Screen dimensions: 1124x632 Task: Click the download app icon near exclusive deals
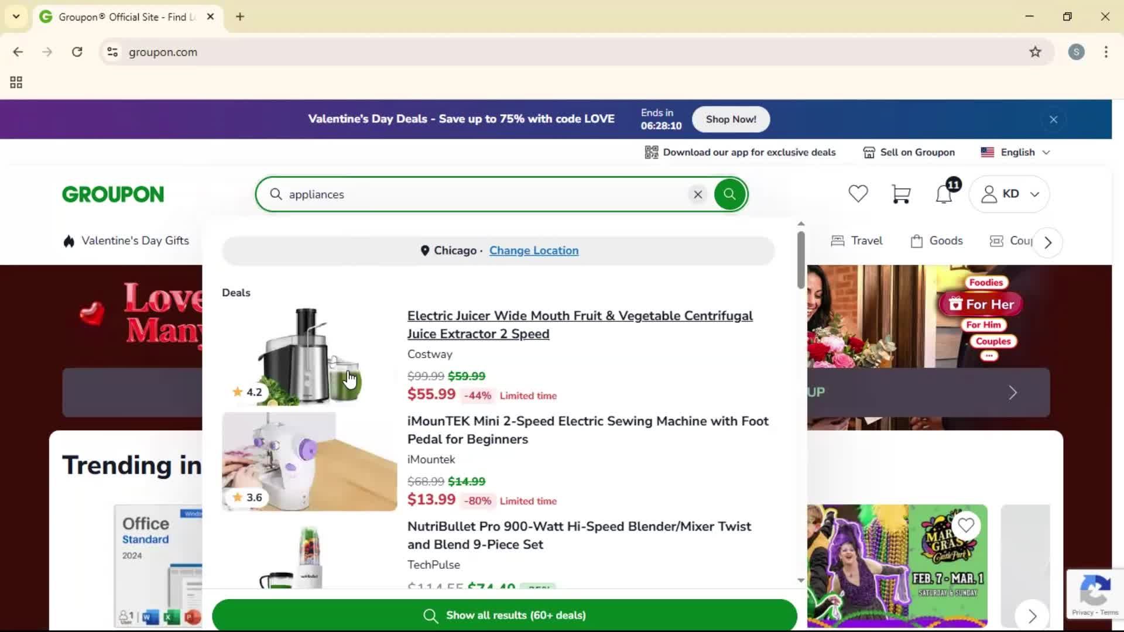click(651, 152)
